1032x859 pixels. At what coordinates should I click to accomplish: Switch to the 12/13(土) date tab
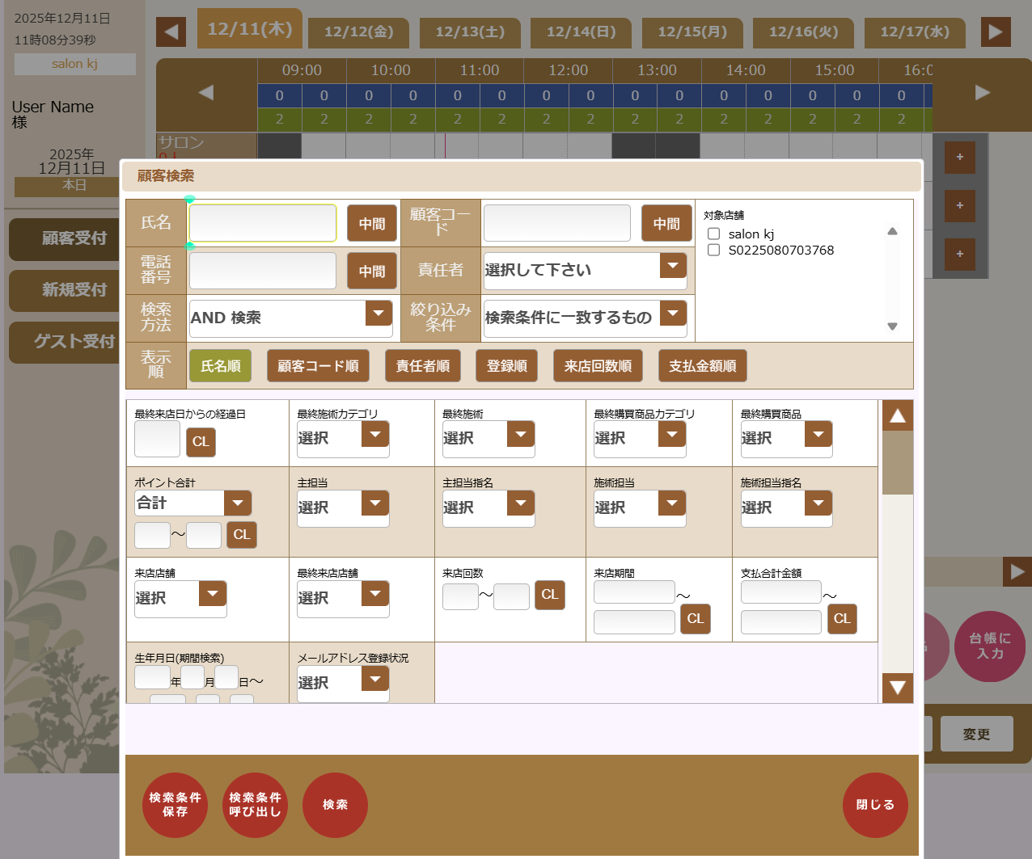pos(470,32)
